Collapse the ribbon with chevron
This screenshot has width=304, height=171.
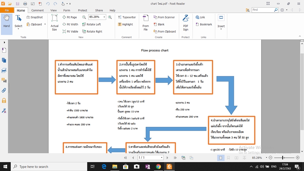300,36
